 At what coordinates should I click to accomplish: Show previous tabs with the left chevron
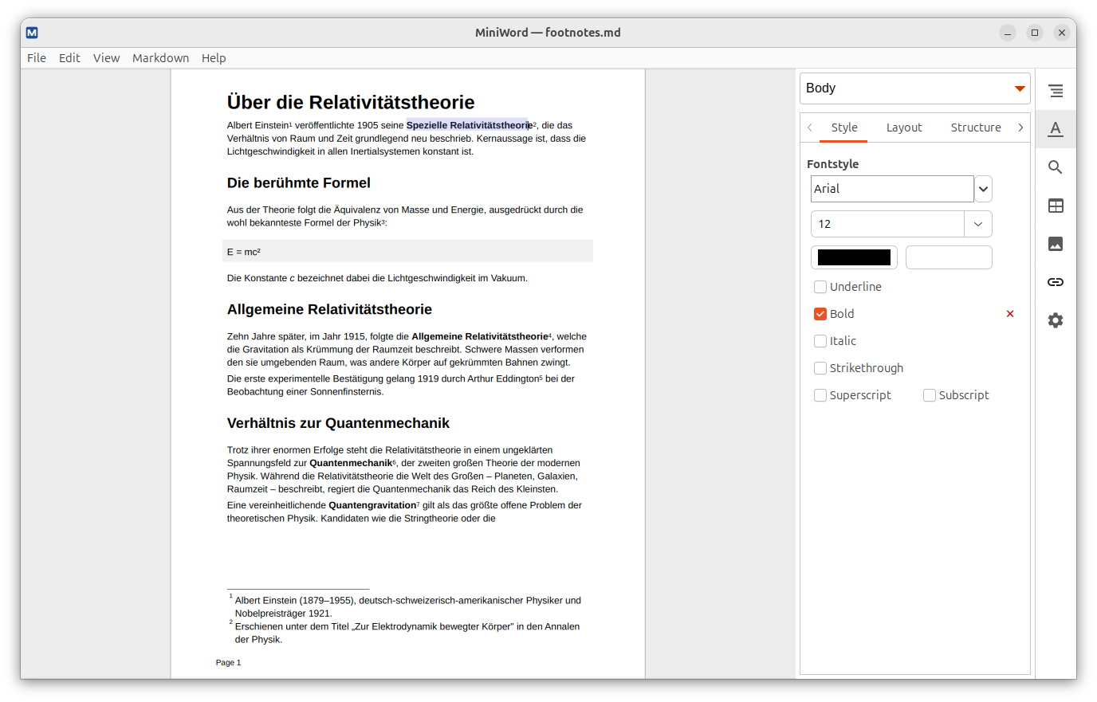810,127
